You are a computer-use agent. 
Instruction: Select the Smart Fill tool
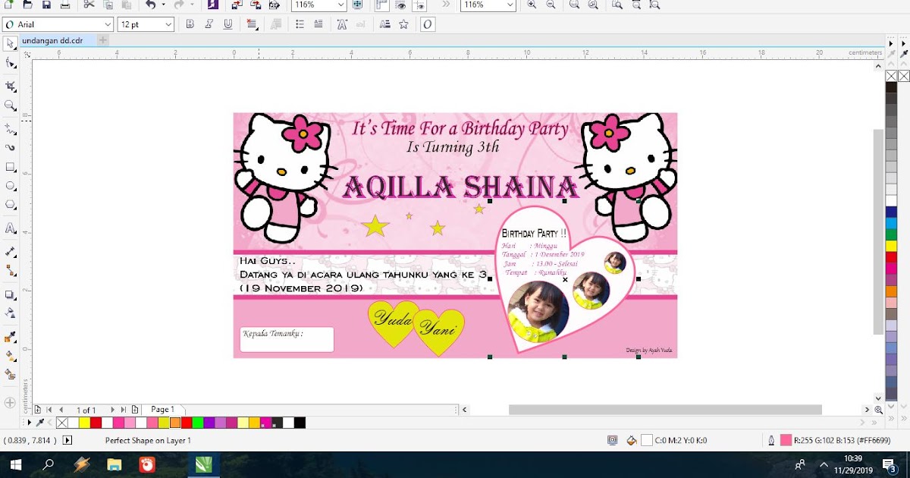pyautogui.click(x=10, y=374)
